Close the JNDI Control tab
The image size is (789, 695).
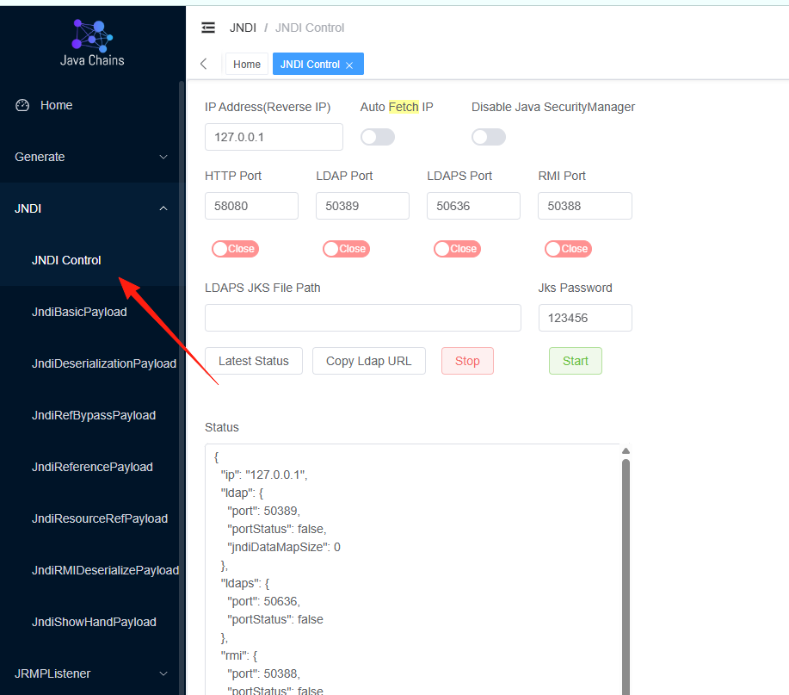click(349, 65)
